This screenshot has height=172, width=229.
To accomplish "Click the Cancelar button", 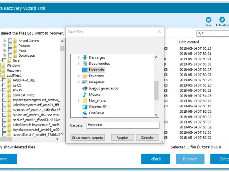I will point(147,138).
